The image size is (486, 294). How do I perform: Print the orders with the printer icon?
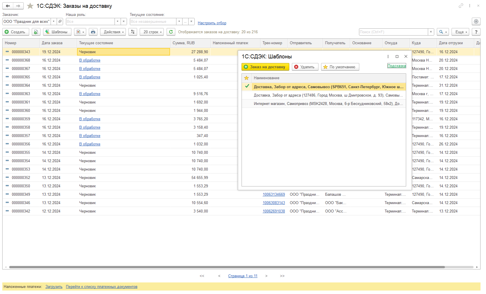pyautogui.click(x=93, y=32)
